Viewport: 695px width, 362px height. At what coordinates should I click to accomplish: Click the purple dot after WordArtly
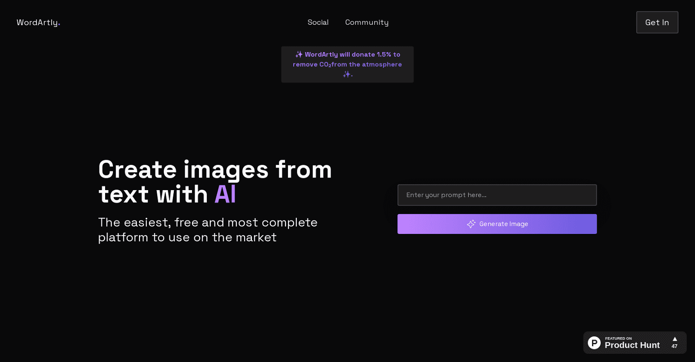(x=59, y=25)
